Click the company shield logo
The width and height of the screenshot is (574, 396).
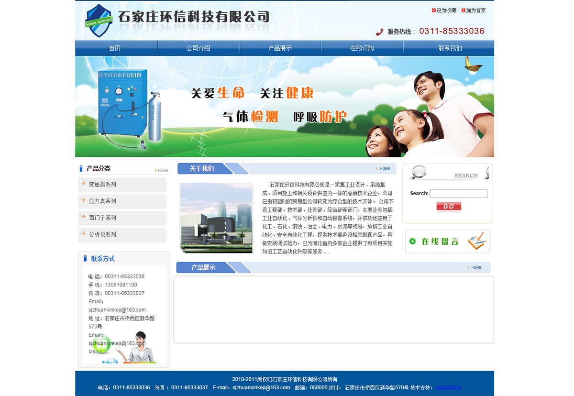(x=99, y=21)
